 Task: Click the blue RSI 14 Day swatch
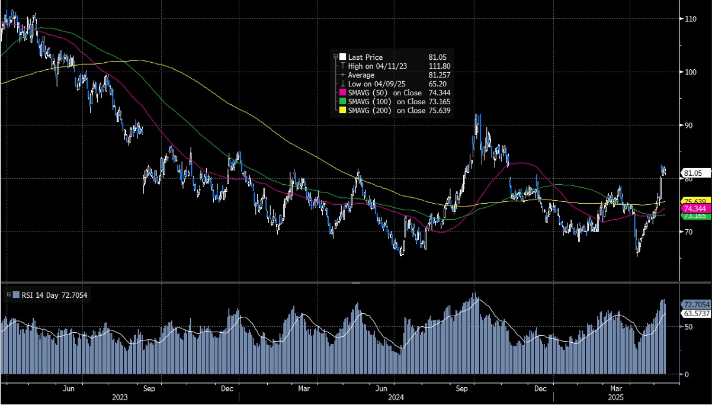click(15, 294)
